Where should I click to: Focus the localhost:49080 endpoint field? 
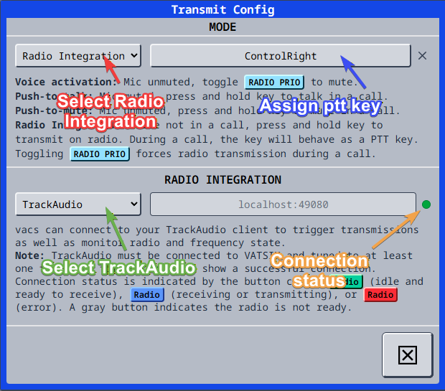click(283, 204)
